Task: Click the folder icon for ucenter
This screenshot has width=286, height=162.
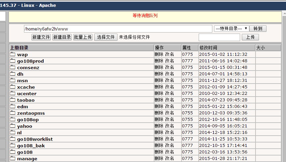Action: coord(13,93)
